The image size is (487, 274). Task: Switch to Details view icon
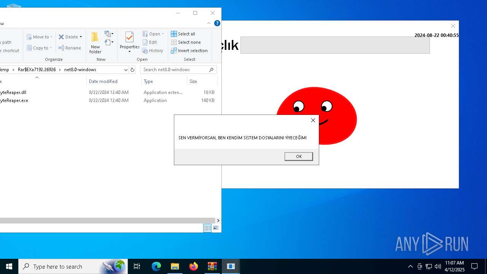click(207, 228)
